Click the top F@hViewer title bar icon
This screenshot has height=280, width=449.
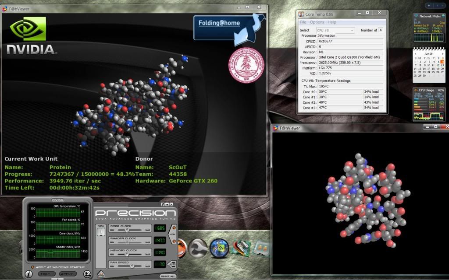4,9
